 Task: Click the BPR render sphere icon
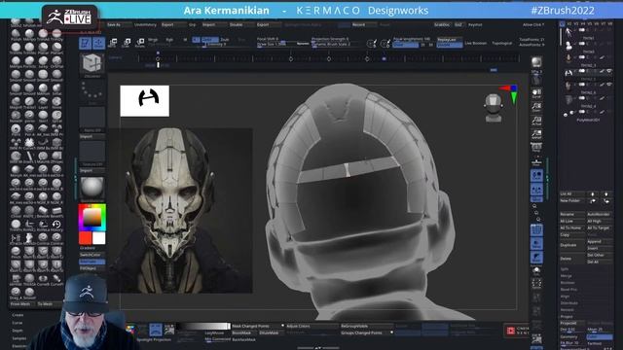pyautogui.click(x=536, y=62)
